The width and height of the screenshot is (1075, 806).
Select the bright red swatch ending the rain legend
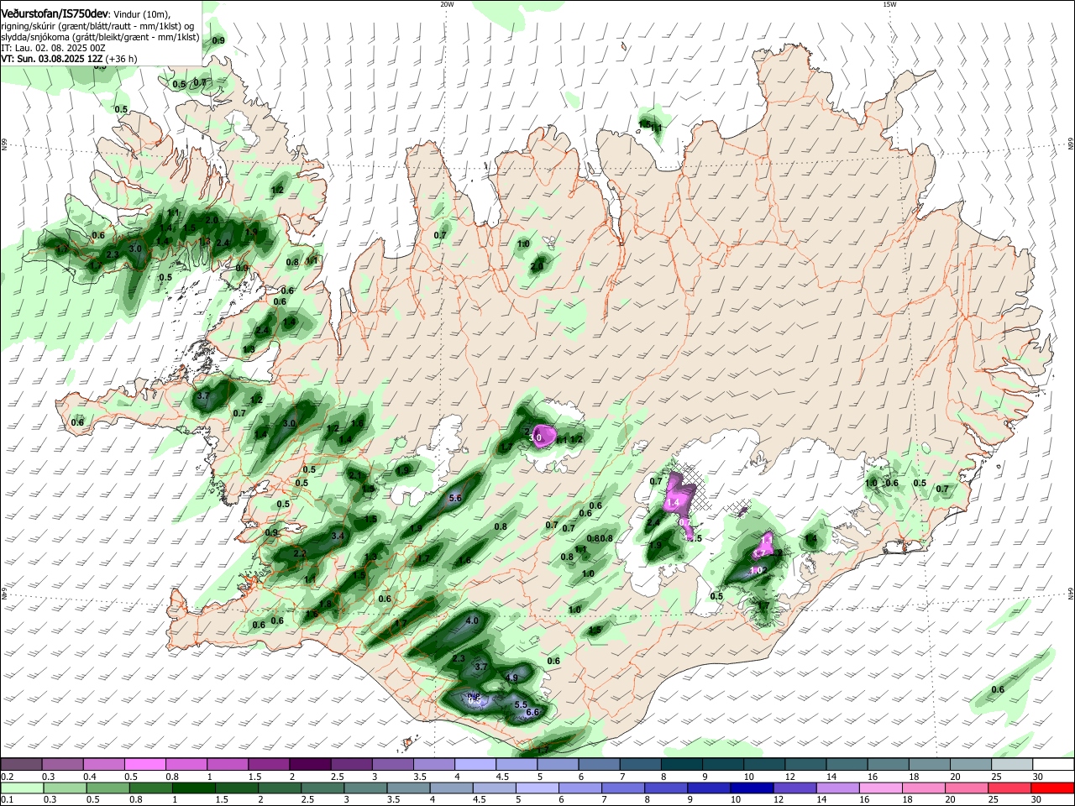(x=1053, y=788)
